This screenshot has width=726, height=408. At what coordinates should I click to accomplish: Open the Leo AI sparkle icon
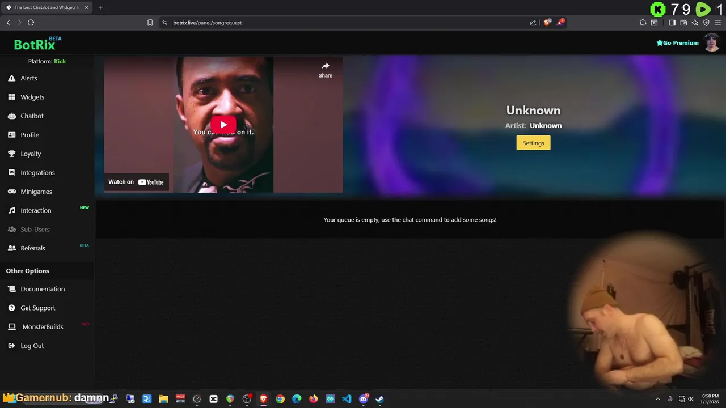point(695,23)
